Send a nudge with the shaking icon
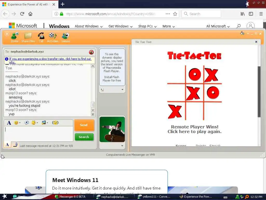 [55, 123]
